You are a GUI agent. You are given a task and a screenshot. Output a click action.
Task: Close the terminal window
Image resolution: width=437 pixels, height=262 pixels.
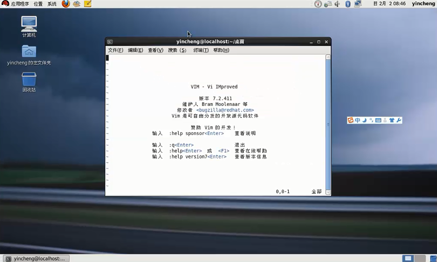click(x=326, y=42)
